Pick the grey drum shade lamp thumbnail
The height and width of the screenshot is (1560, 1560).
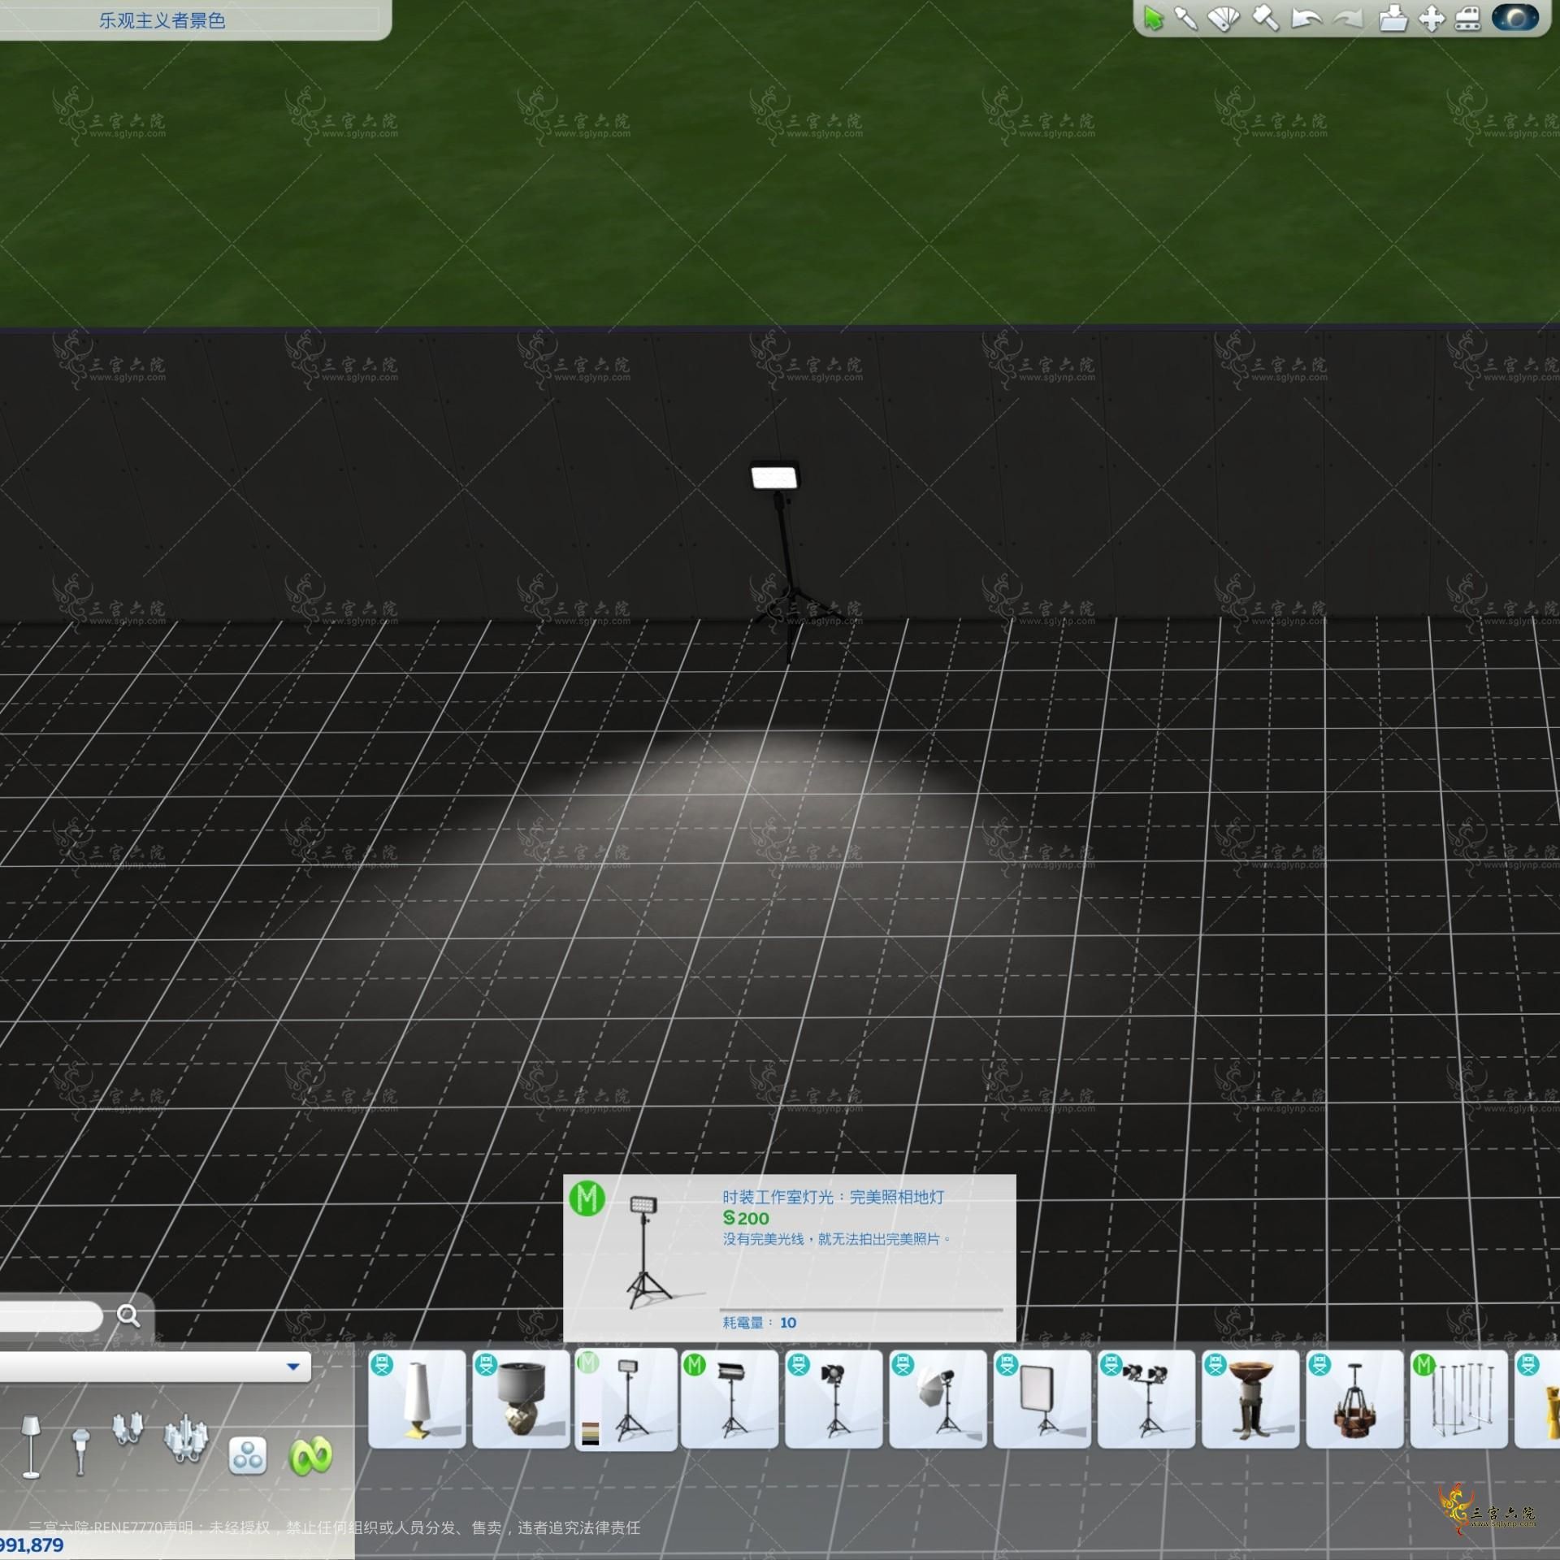point(522,1399)
